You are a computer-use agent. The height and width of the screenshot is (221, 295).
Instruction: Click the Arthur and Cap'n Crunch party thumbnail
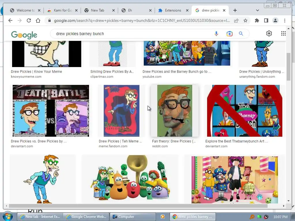point(235,180)
